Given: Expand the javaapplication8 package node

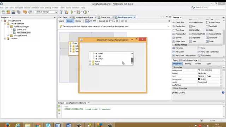Looking at the screenshot, I should [x=8, y=36].
